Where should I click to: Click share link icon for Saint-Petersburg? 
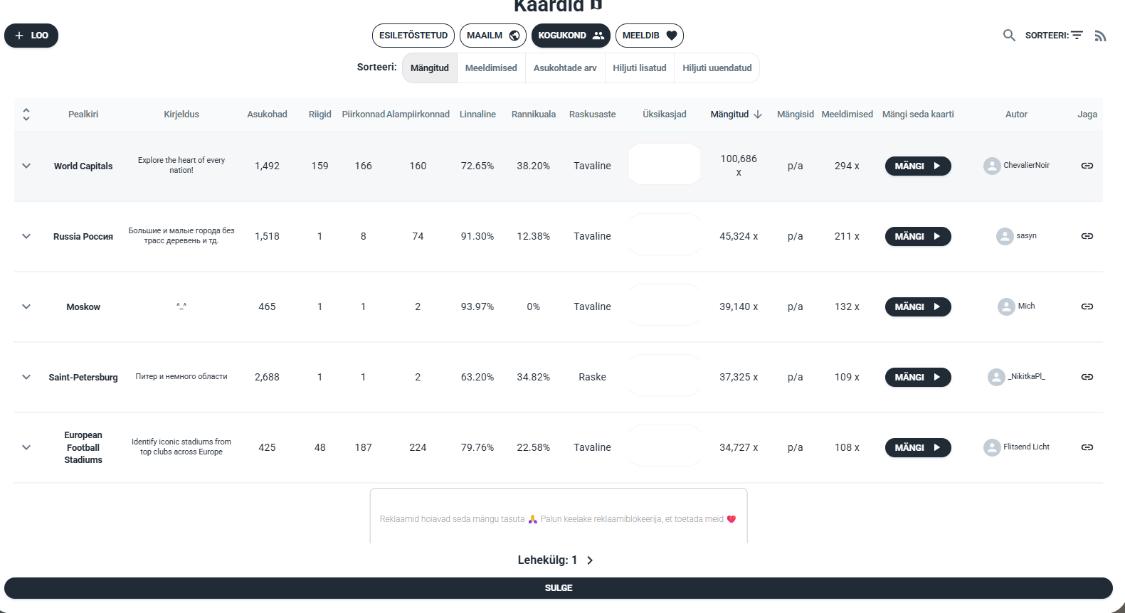pyautogui.click(x=1087, y=377)
